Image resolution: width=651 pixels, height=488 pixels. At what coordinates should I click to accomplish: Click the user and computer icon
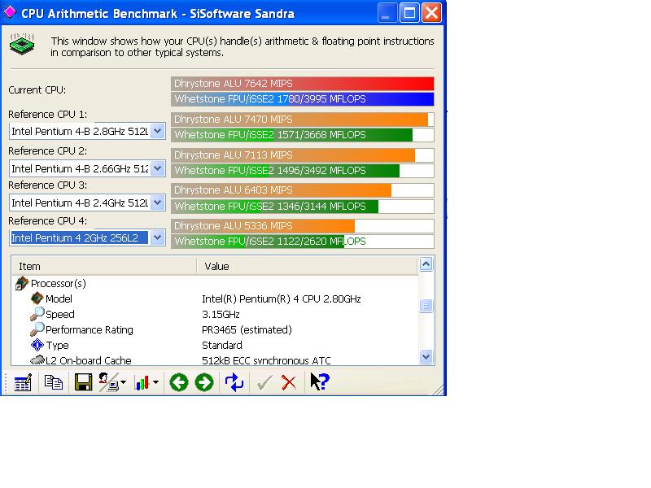tap(108, 382)
